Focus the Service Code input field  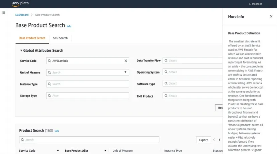click(88, 61)
